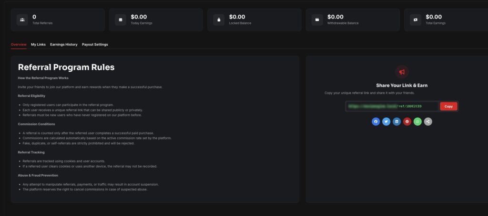
Task: Share referral link on Facebook
Action: pos(376,122)
